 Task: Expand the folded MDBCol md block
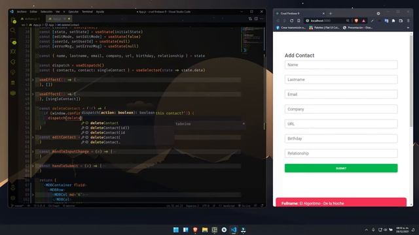click(33, 195)
